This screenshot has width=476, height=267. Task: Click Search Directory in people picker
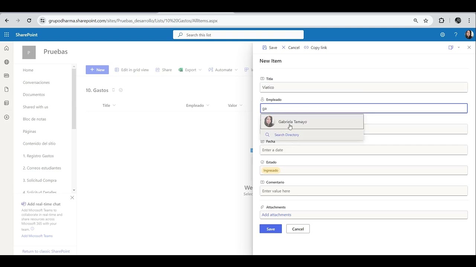coord(286,135)
